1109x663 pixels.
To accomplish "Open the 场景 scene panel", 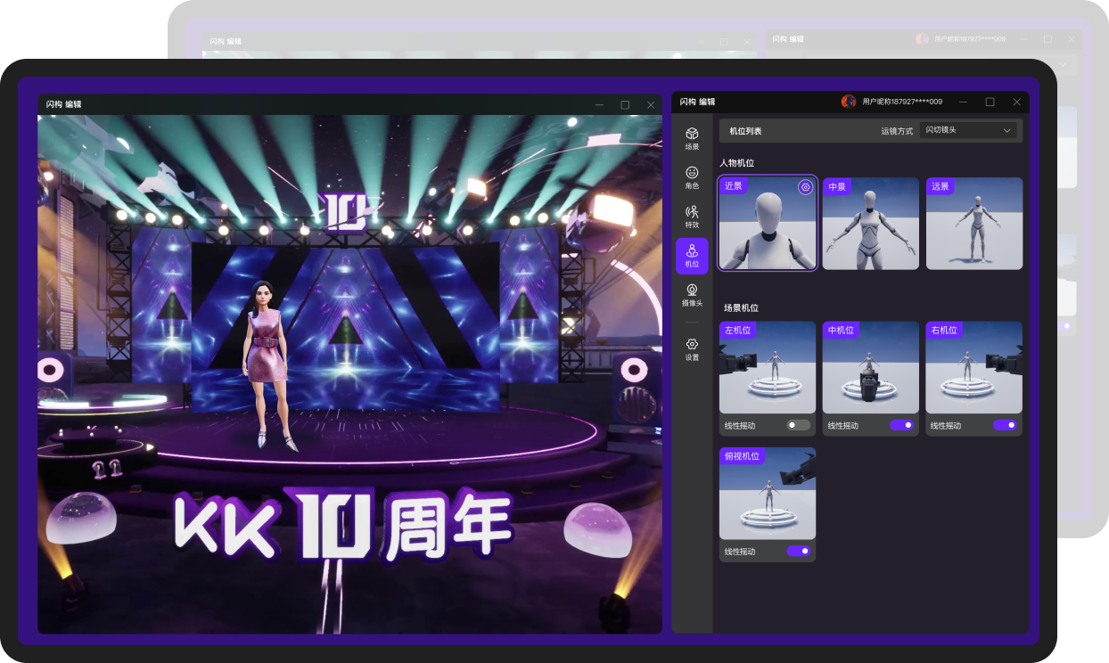I will click(692, 137).
